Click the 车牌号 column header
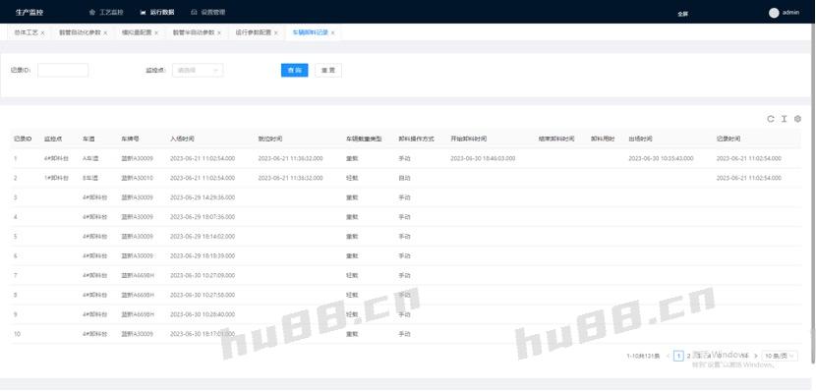 coord(130,140)
